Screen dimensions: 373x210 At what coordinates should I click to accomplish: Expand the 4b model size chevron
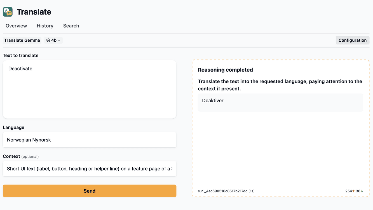pyautogui.click(x=59, y=41)
